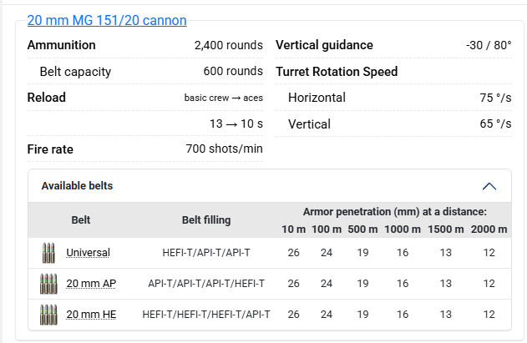Select the 20 mm HE belt name

coord(91,315)
